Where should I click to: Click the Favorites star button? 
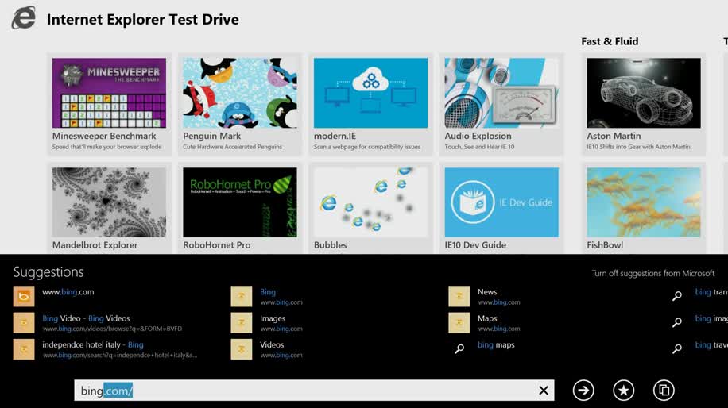point(624,391)
